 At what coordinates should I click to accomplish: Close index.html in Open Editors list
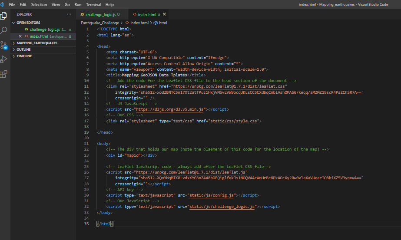tap(20, 36)
